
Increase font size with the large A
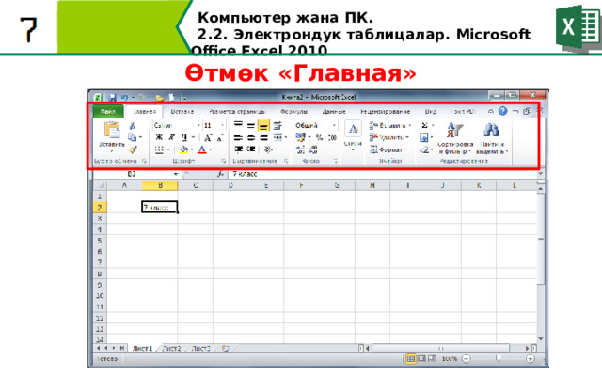tap(208, 138)
